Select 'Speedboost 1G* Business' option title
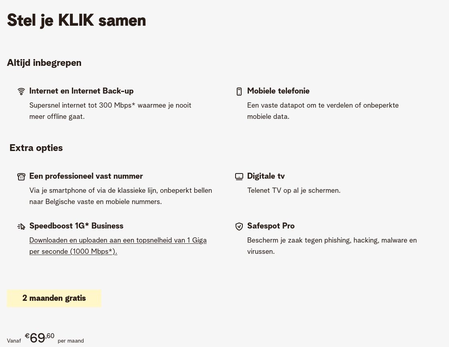 point(76,226)
